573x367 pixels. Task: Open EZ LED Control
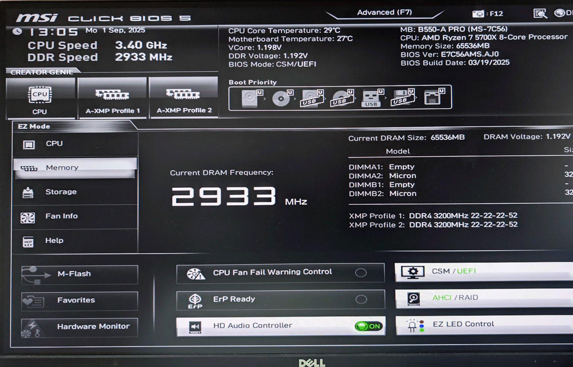pos(485,325)
